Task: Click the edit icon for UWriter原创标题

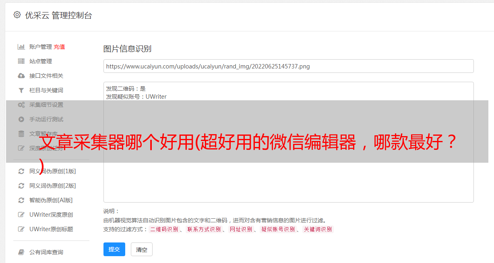Action: [21, 229]
